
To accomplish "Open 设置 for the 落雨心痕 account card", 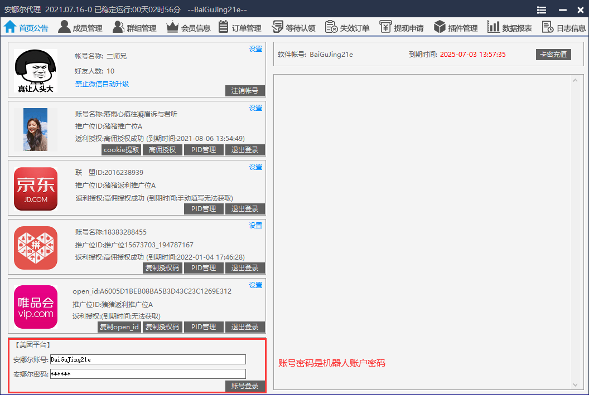I will 255,108.
